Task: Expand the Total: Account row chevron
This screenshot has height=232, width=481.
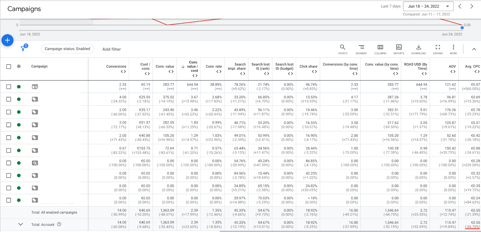Action: pyautogui.click(x=20, y=224)
